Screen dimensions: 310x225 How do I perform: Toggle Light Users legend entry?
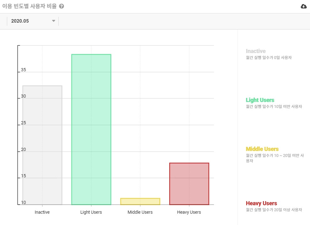260,100
